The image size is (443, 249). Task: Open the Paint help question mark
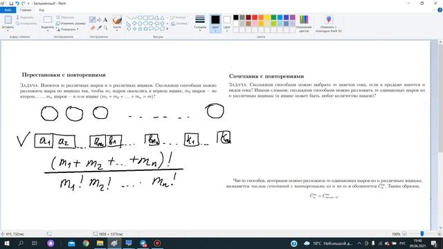(x=440, y=10)
